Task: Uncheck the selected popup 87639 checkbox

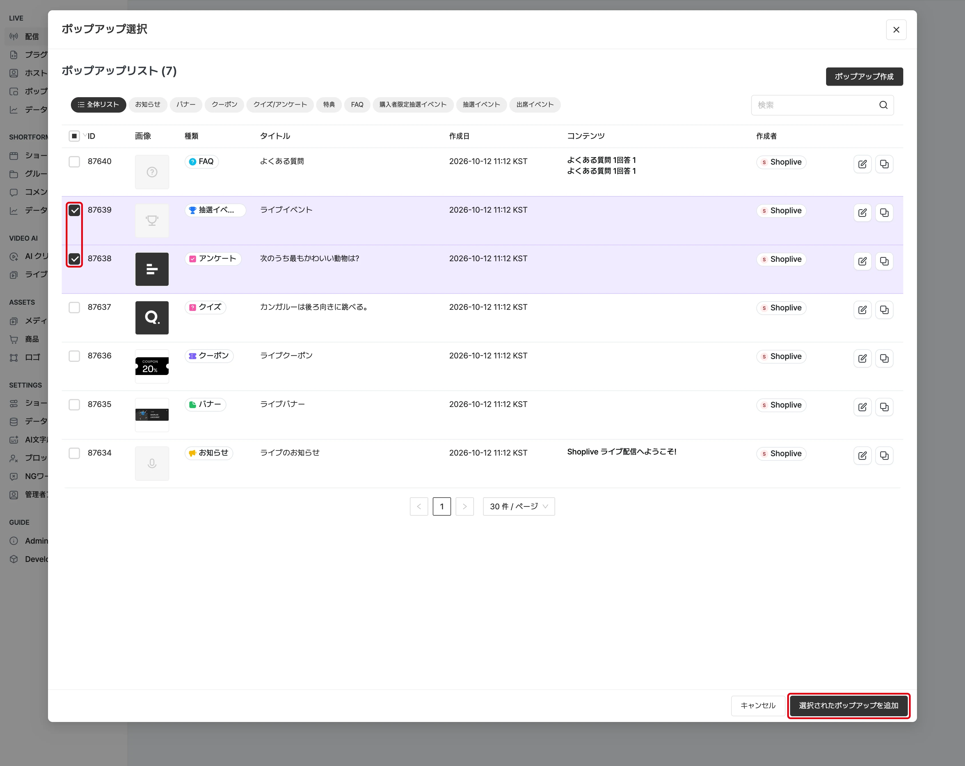Action: tap(74, 210)
